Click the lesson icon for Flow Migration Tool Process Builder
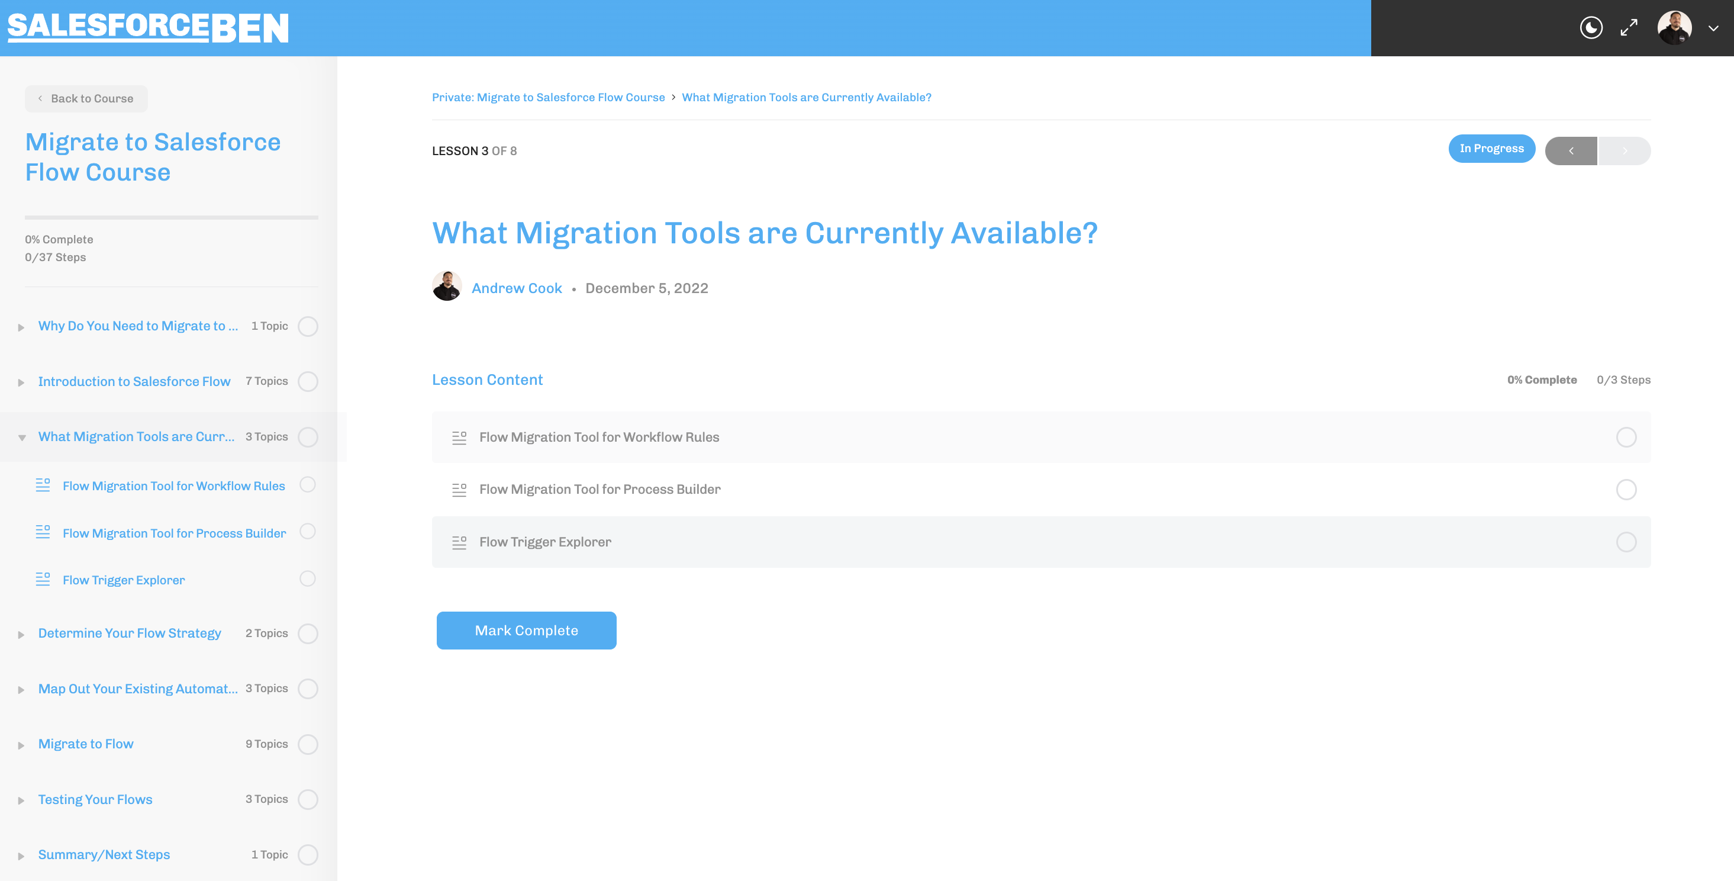 [458, 489]
